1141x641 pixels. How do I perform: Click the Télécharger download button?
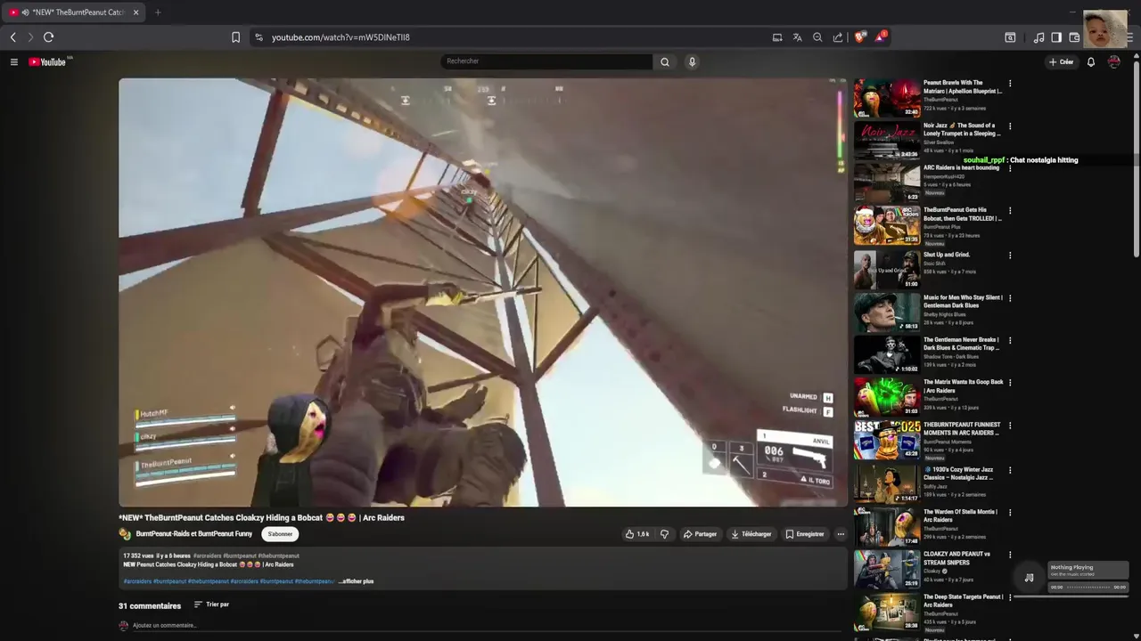pyautogui.click(x=751, y=534)
